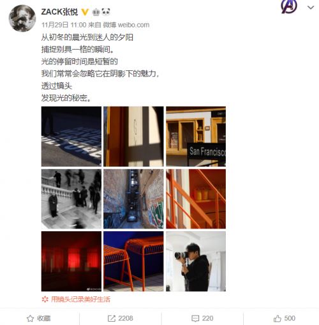Click the ZACK张悦 profile avatar
Screen dimensions: 319x325
[22, 19]
